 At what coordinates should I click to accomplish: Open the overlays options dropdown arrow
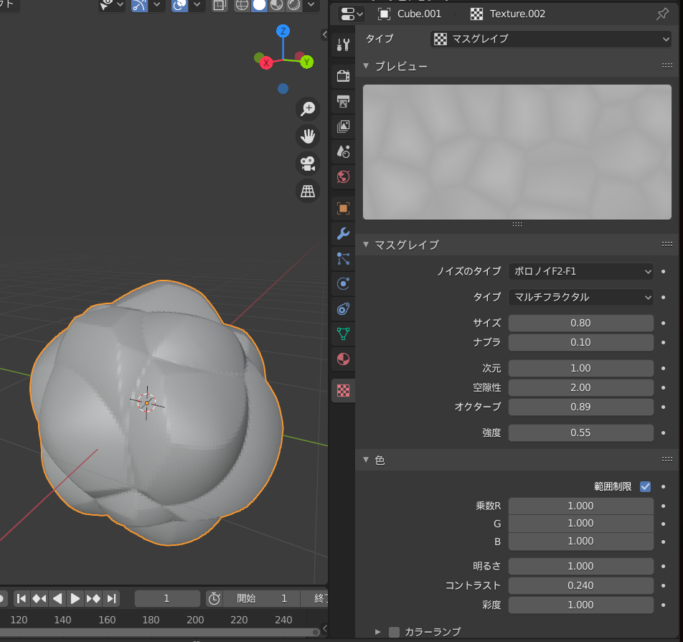(x=197, y=5)
